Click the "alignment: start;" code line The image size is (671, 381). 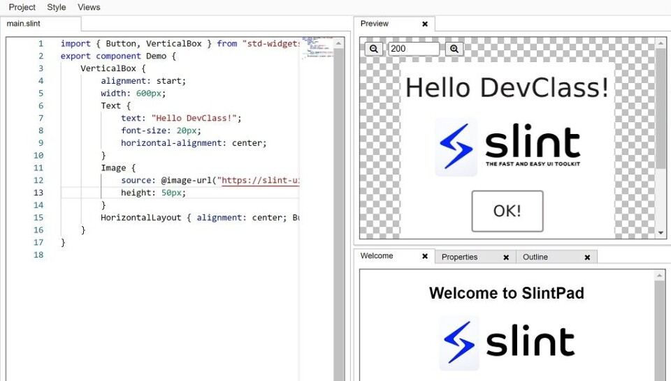[x=143, y=81]
